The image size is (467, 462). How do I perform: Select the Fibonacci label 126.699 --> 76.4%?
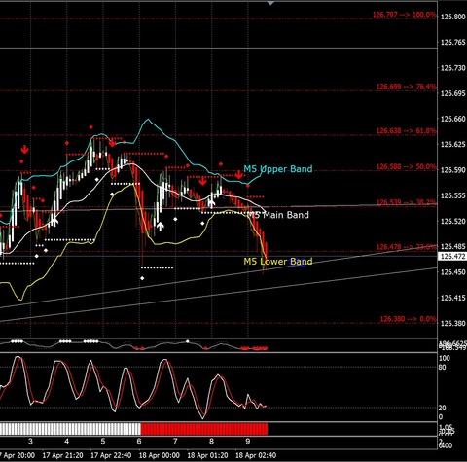(x=406, y=87)
